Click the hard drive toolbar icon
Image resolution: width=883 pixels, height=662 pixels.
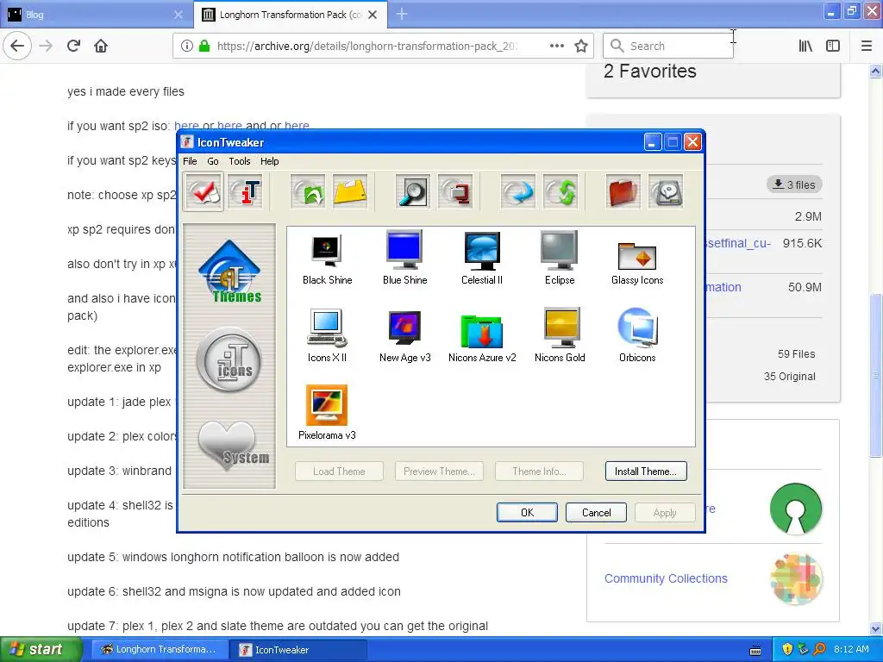667,192
